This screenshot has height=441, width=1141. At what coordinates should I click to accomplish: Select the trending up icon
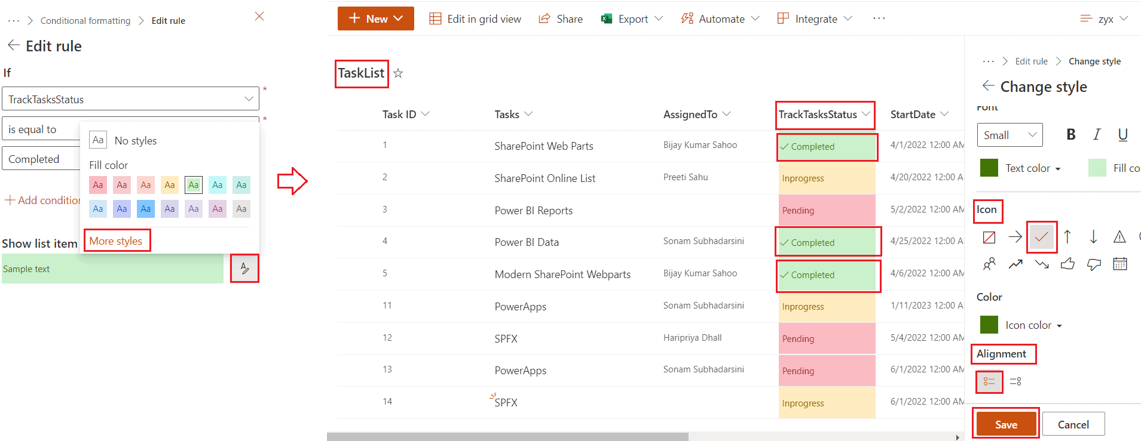[x=1015, y=264]
